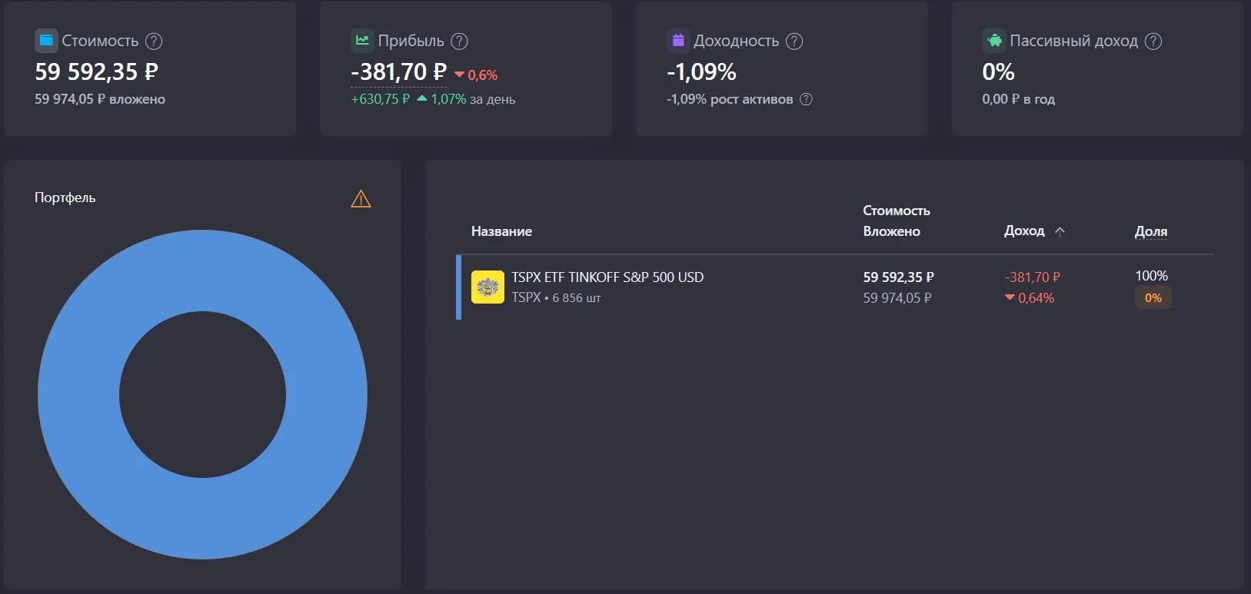Click the purple calendar icon beside Доходность
Viewport: 1251px width, 594px height.
(678, 41)
